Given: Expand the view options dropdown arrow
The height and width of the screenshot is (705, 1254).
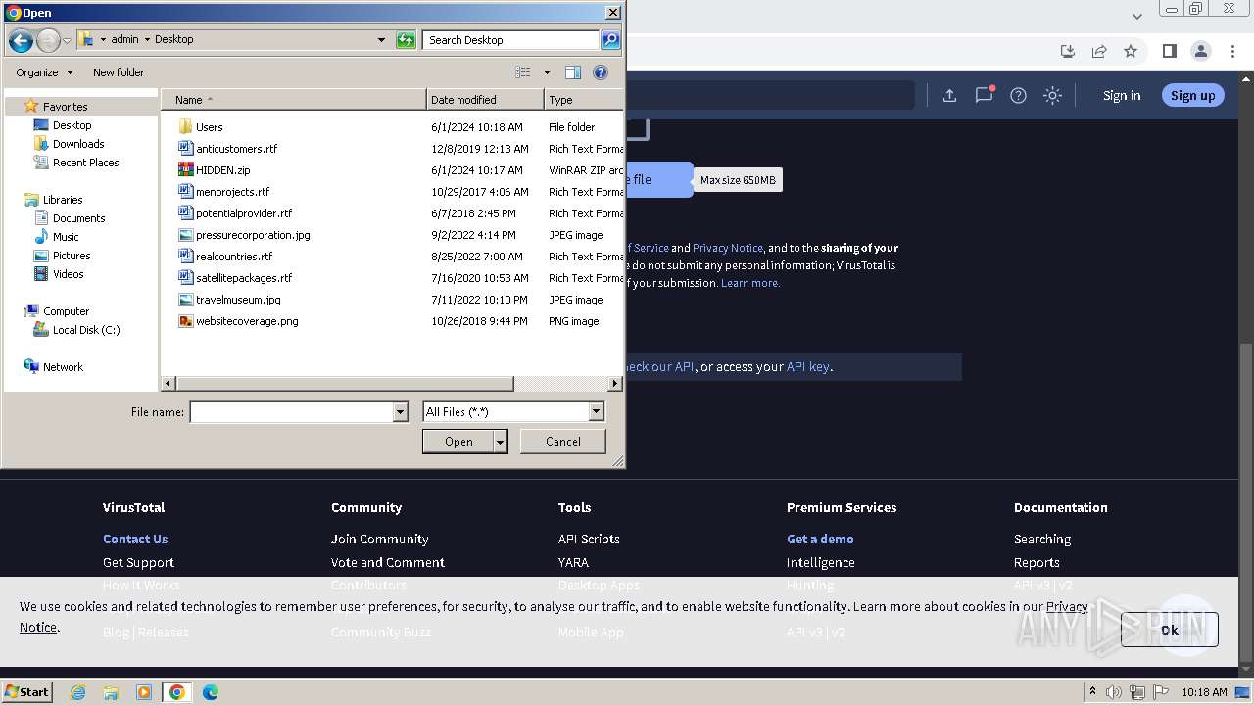Looking at the screenshot, I should [x=547, y=72].
